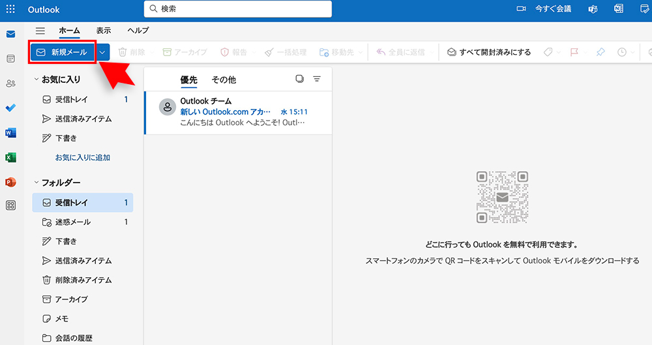Image resolution: width=652 pixels, height=345 pixels.
Task: Click the video camera meeting icon
Action: click(x=521, y=8)
